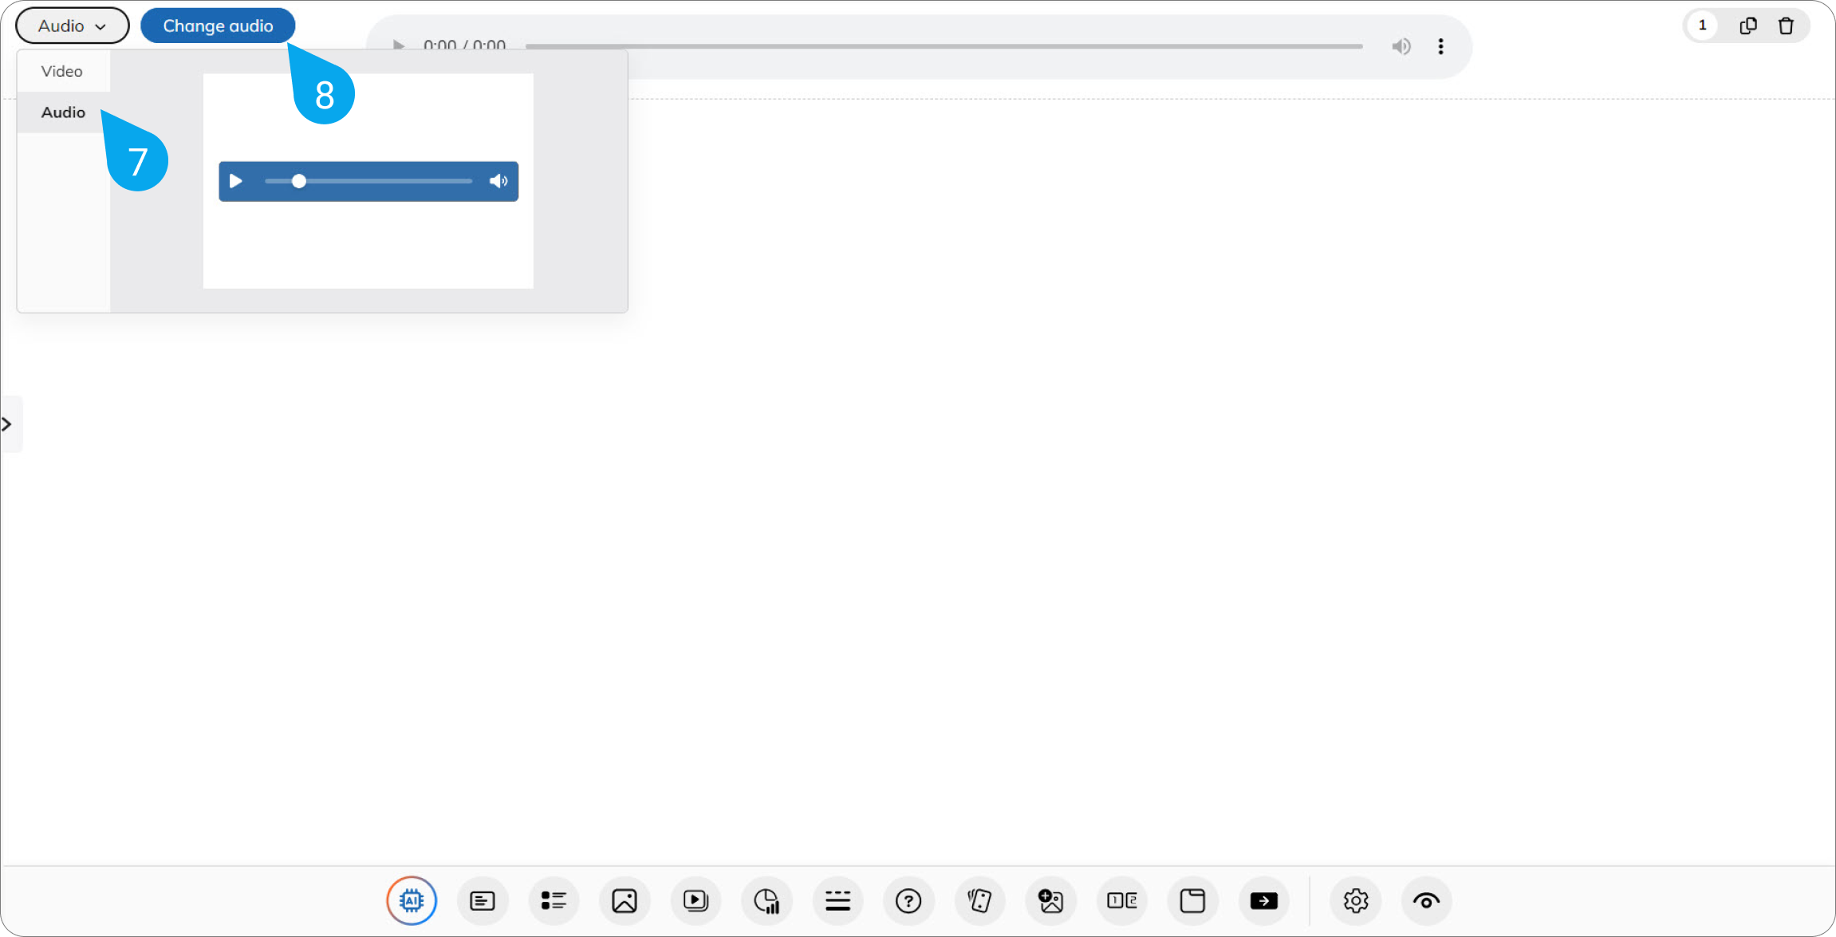This screenshot has width=1836, height=937.
Task: Add an image block from toolbar
Action: pos(624,901)
